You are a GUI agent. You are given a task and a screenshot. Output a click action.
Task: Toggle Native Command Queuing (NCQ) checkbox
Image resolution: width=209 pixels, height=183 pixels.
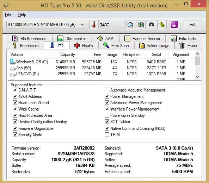coord(107,128)
